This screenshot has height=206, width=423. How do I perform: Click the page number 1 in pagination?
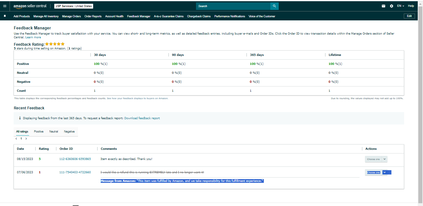(x=21, y=139)
